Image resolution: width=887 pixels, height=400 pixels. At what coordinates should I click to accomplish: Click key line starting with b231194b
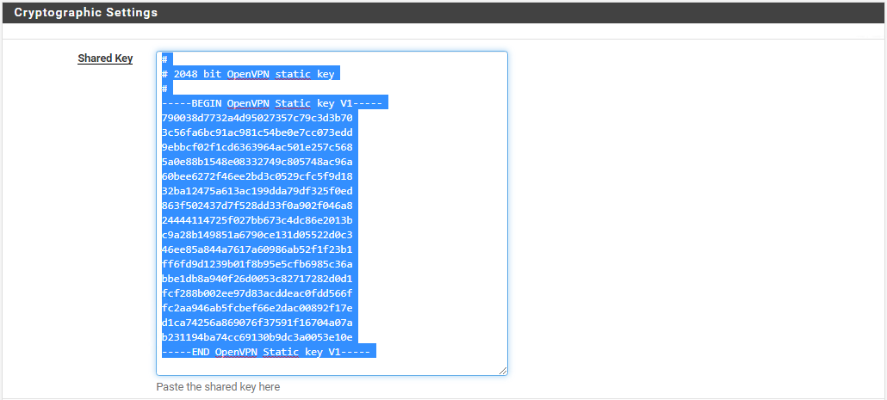click(x=257, y=337)
